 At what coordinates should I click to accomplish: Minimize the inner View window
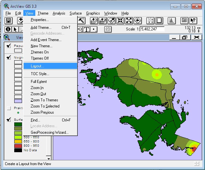tap(174, 38)
